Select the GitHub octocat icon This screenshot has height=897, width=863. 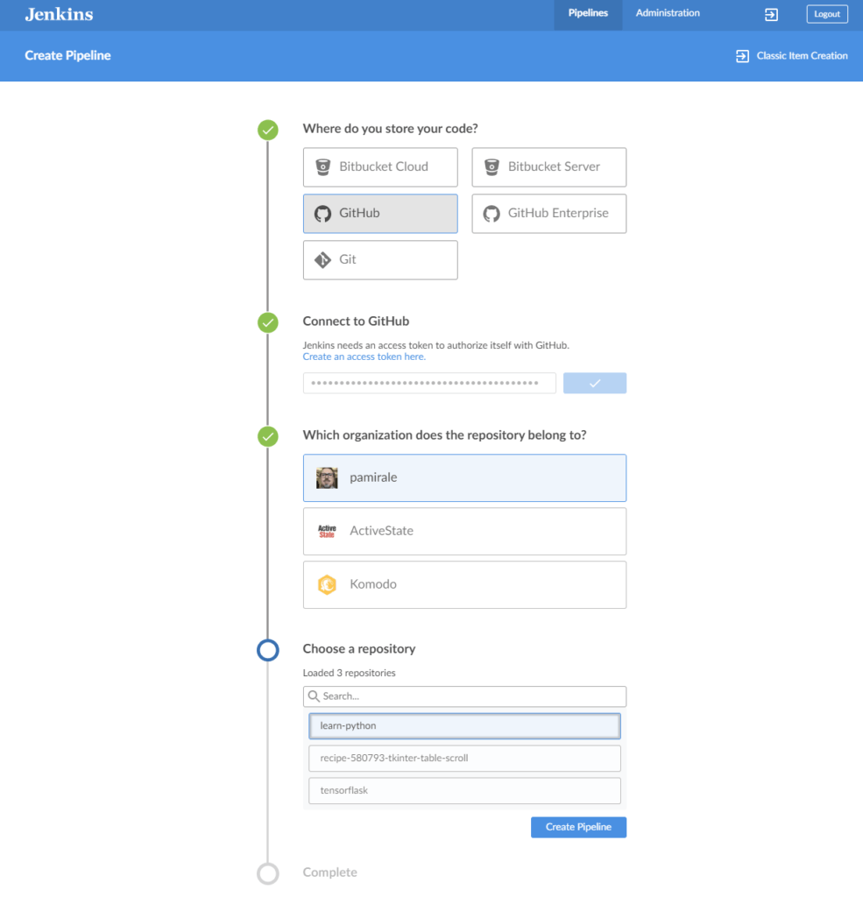point(324,213)
